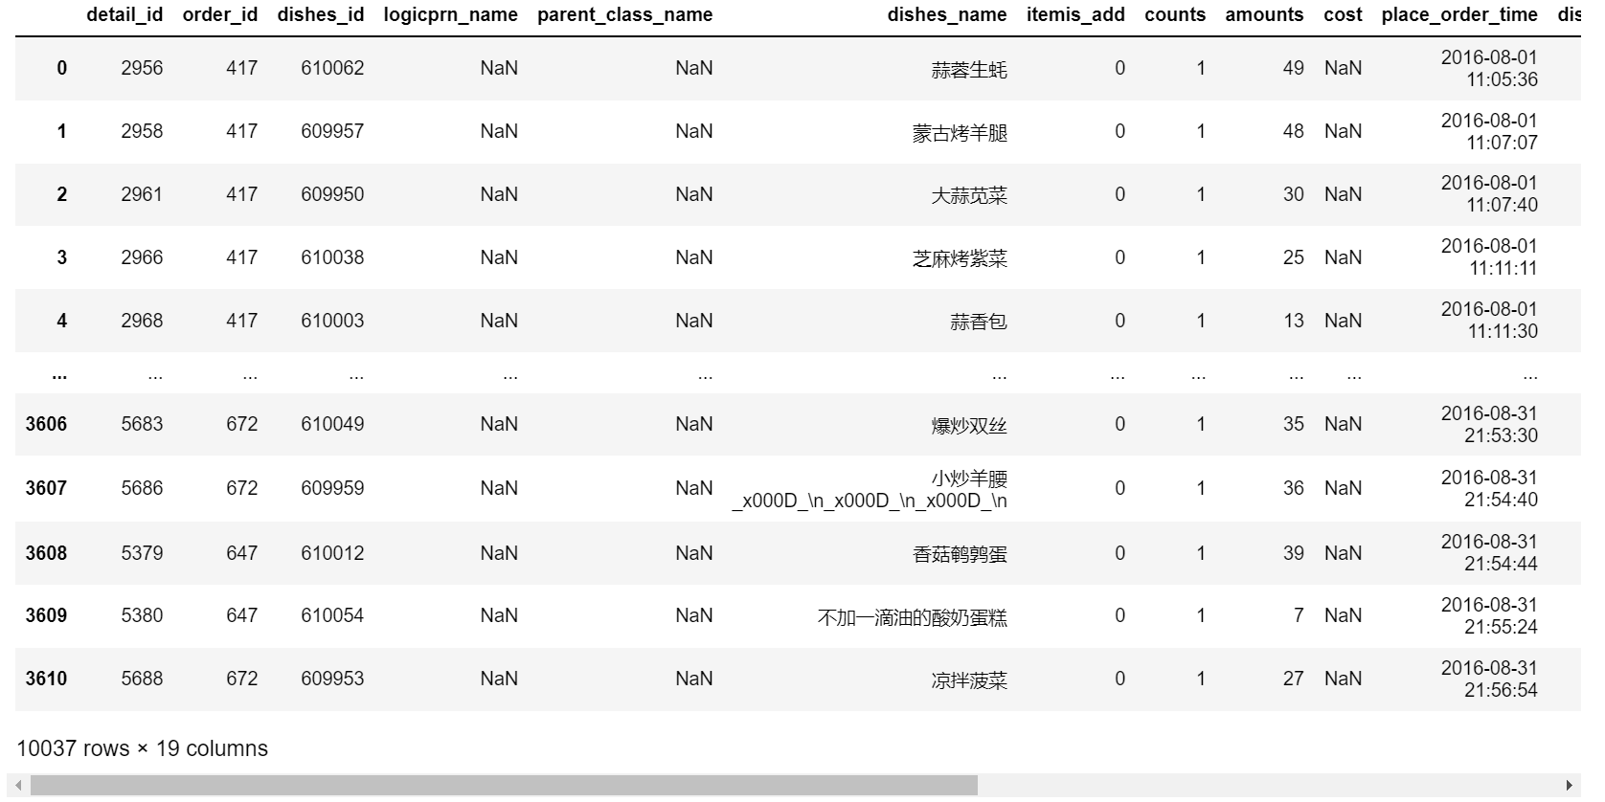
Task: Click dishes_id cell 610062
Action: coord(332,68)
